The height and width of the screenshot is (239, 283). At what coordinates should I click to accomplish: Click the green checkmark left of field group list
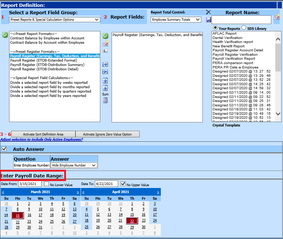[5, 35]
